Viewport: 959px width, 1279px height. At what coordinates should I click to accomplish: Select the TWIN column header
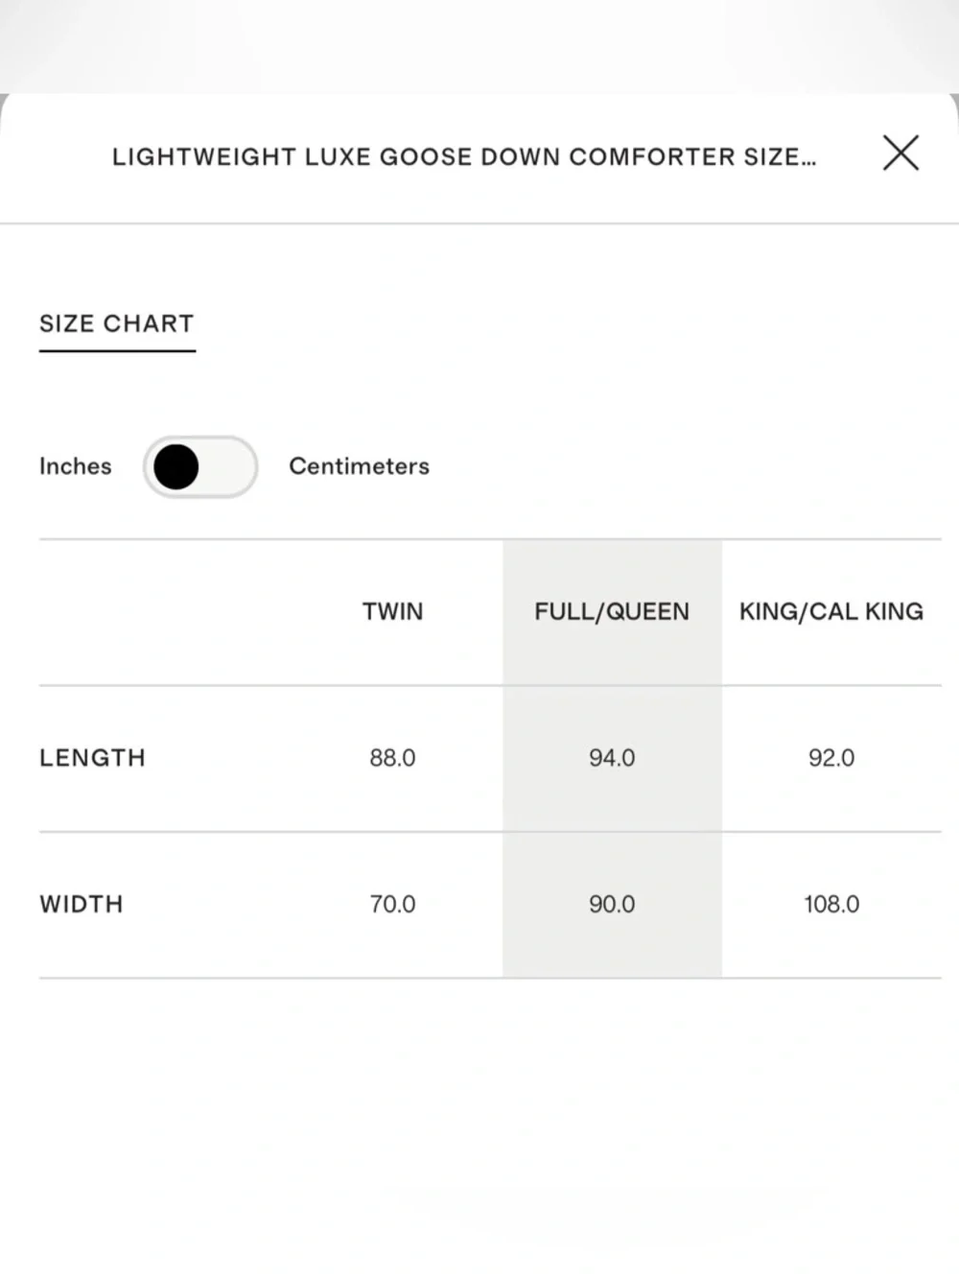coord(392,611)
